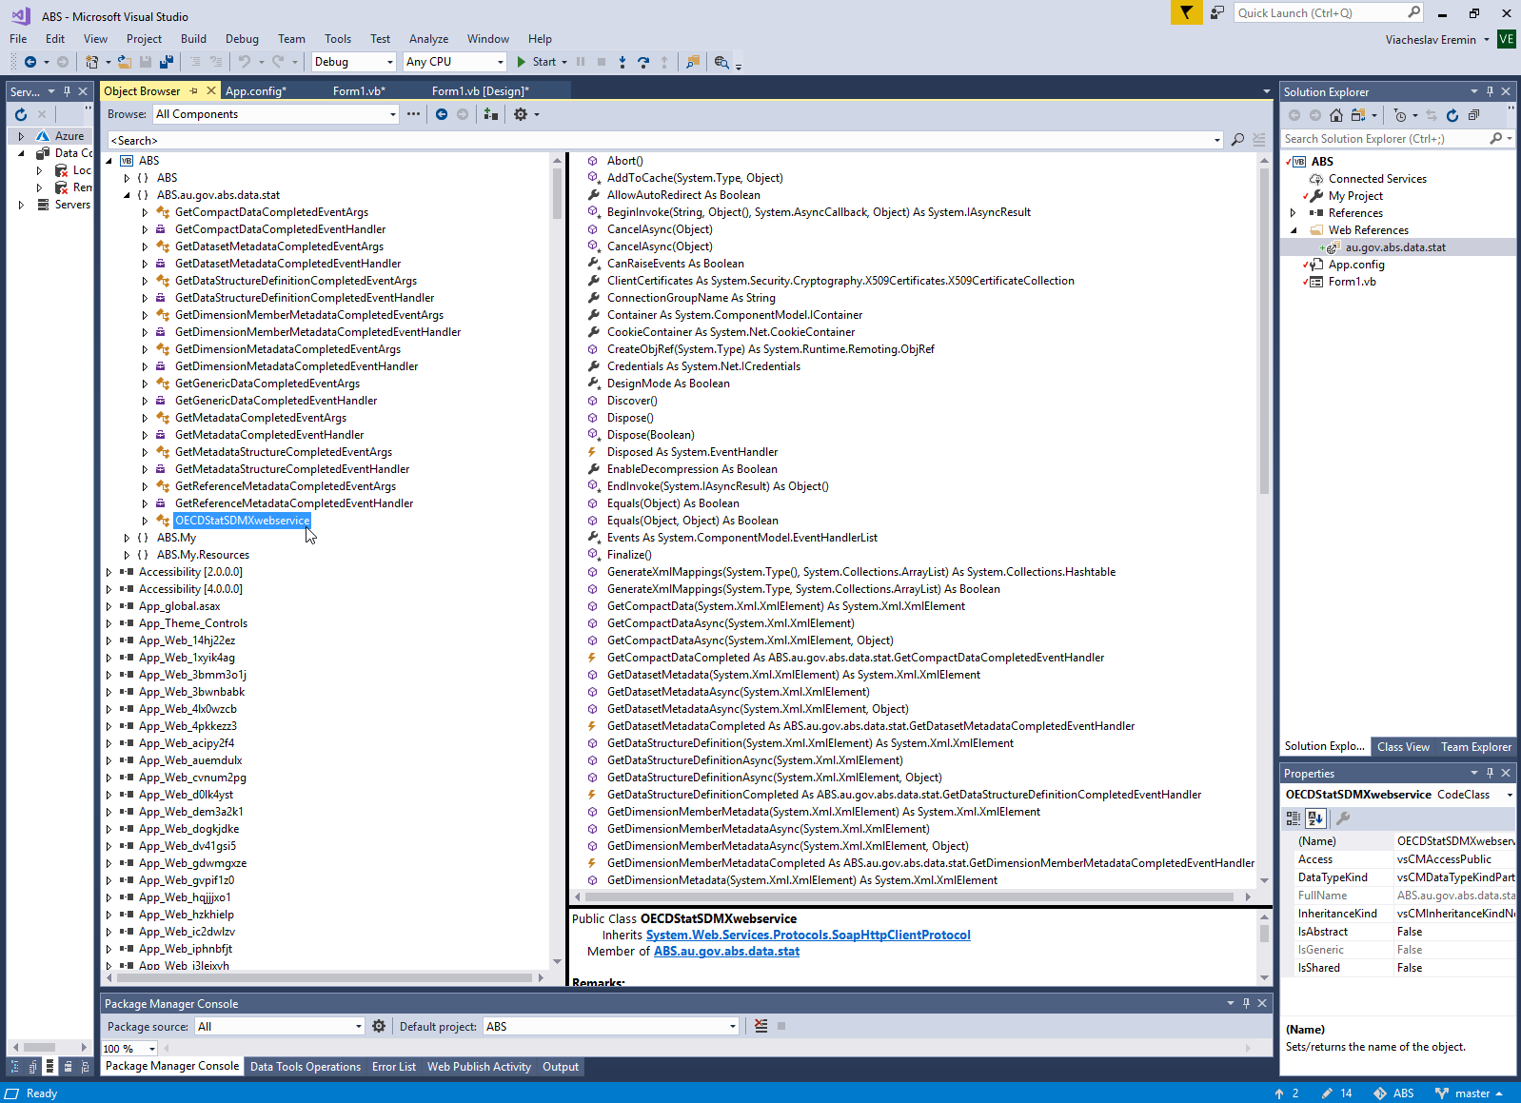Click the Object Browser search field

coord(665,140)
